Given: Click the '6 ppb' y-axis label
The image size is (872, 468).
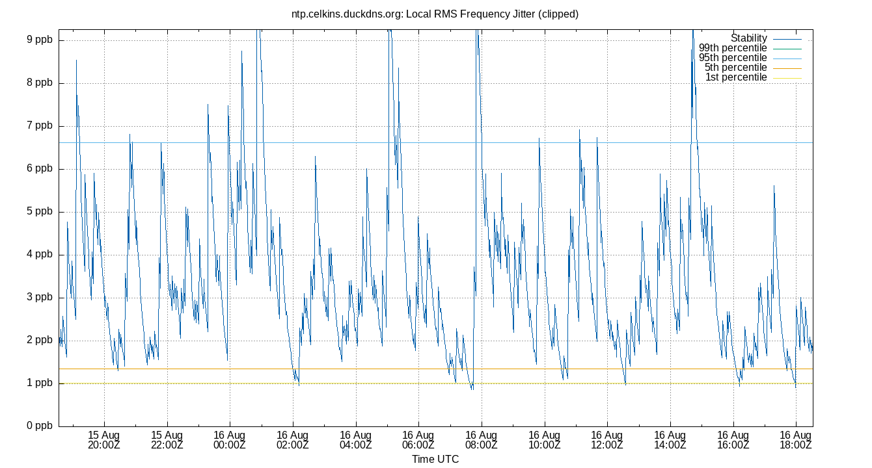Looking at the screenshot, I should pyautogui.click(x=39, y=168).
